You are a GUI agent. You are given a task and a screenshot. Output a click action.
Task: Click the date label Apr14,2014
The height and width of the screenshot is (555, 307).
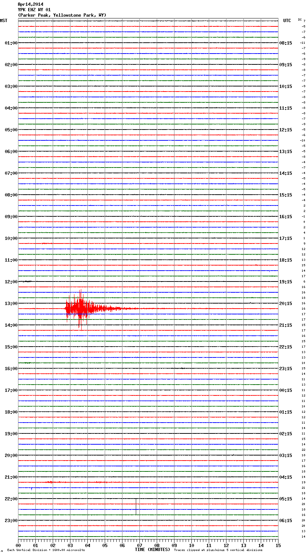30,4
